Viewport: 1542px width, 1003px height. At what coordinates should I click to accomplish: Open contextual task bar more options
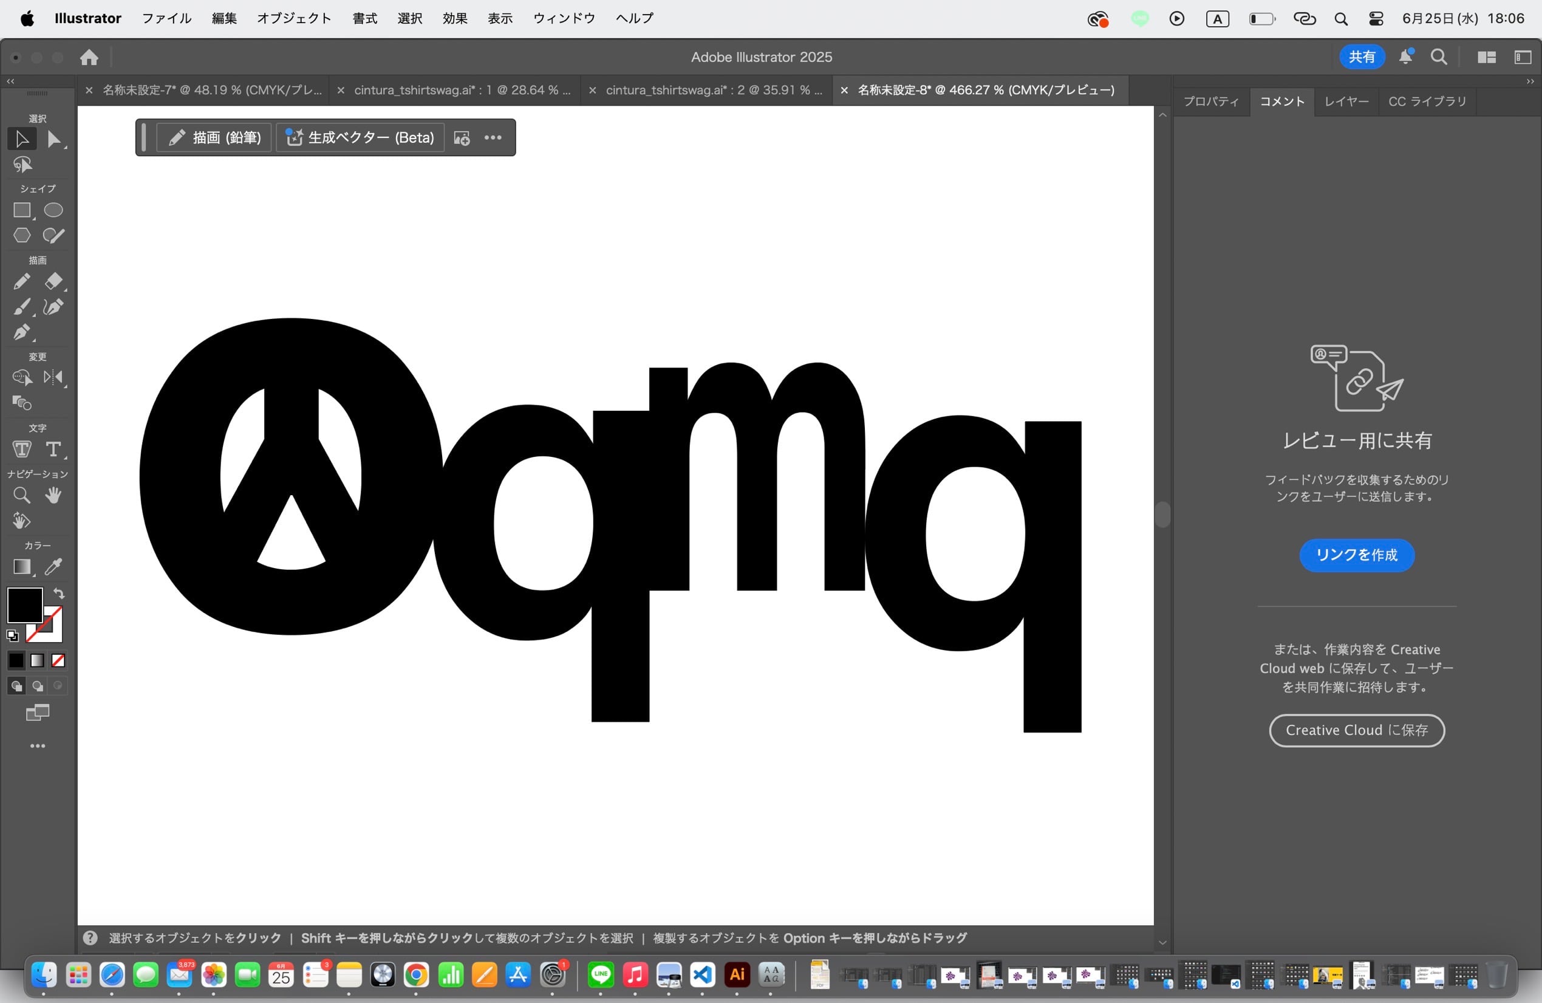[493, 137]
